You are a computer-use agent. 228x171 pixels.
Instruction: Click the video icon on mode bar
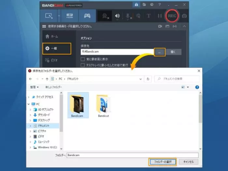point(160,26)
